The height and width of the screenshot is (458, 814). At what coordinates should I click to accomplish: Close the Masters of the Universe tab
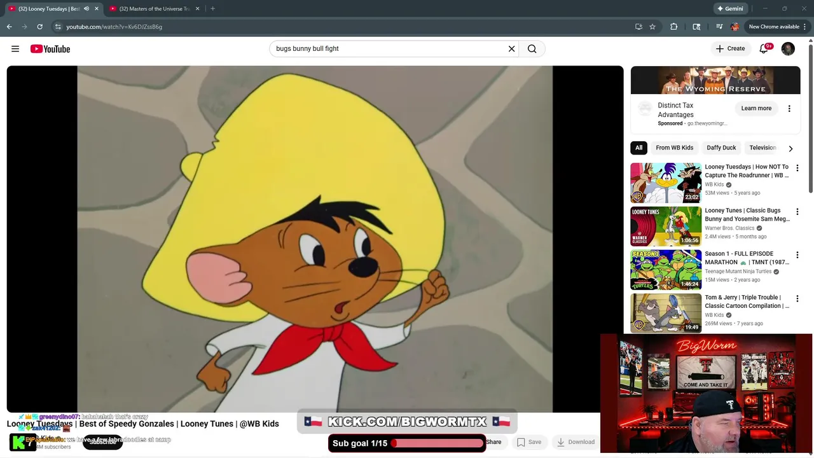point(197,9)
